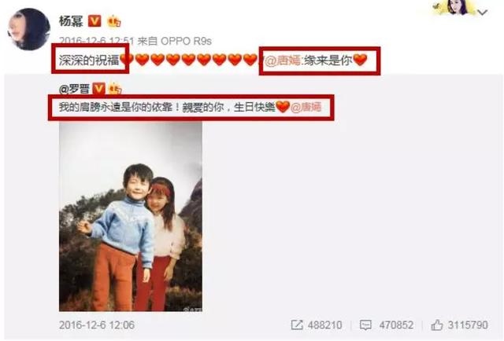Open the @罗晋 original author link
The width and height of the screenshot is (504, 341).
pos(74,89)
